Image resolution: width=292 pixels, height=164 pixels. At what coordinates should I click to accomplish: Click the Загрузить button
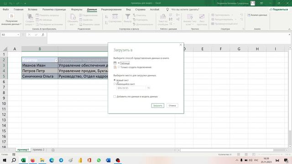[158, 106]
